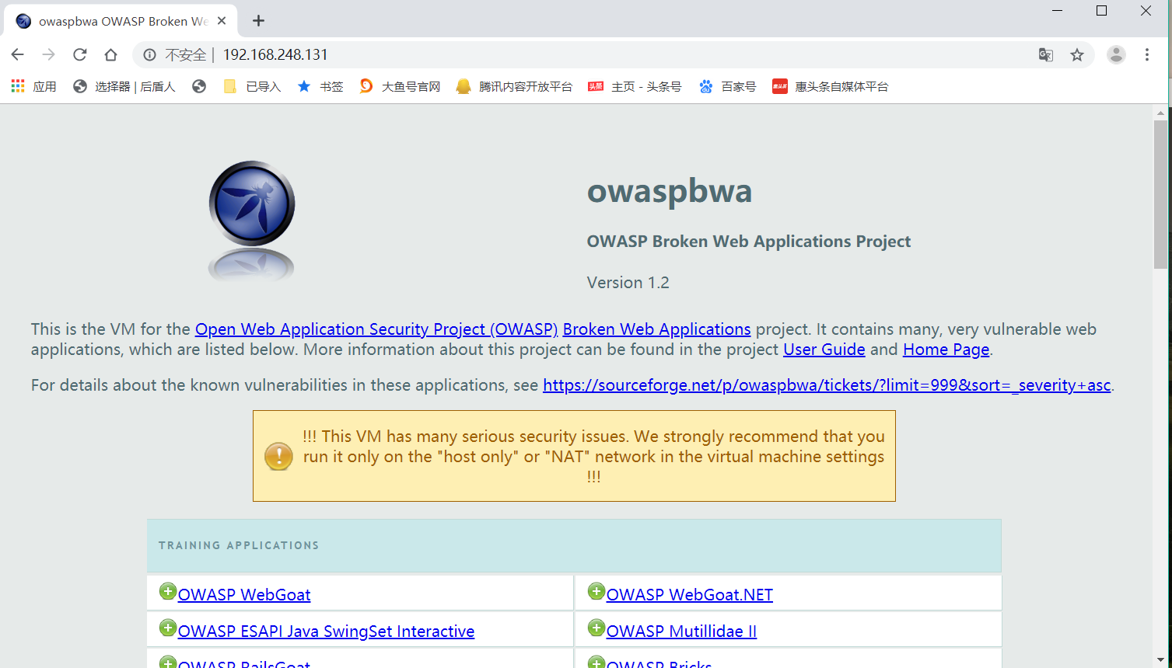Close the owaspbwa browser tab
Image resolution: width=1172 pixels, height=668 pixels.
click(x=222, y=21)
